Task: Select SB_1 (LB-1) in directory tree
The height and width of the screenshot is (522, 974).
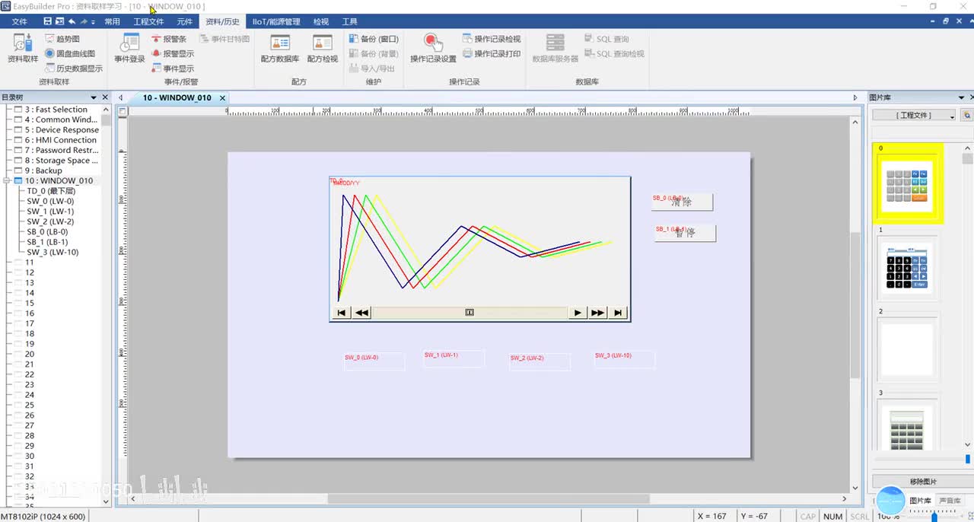Action: point(47,242)
